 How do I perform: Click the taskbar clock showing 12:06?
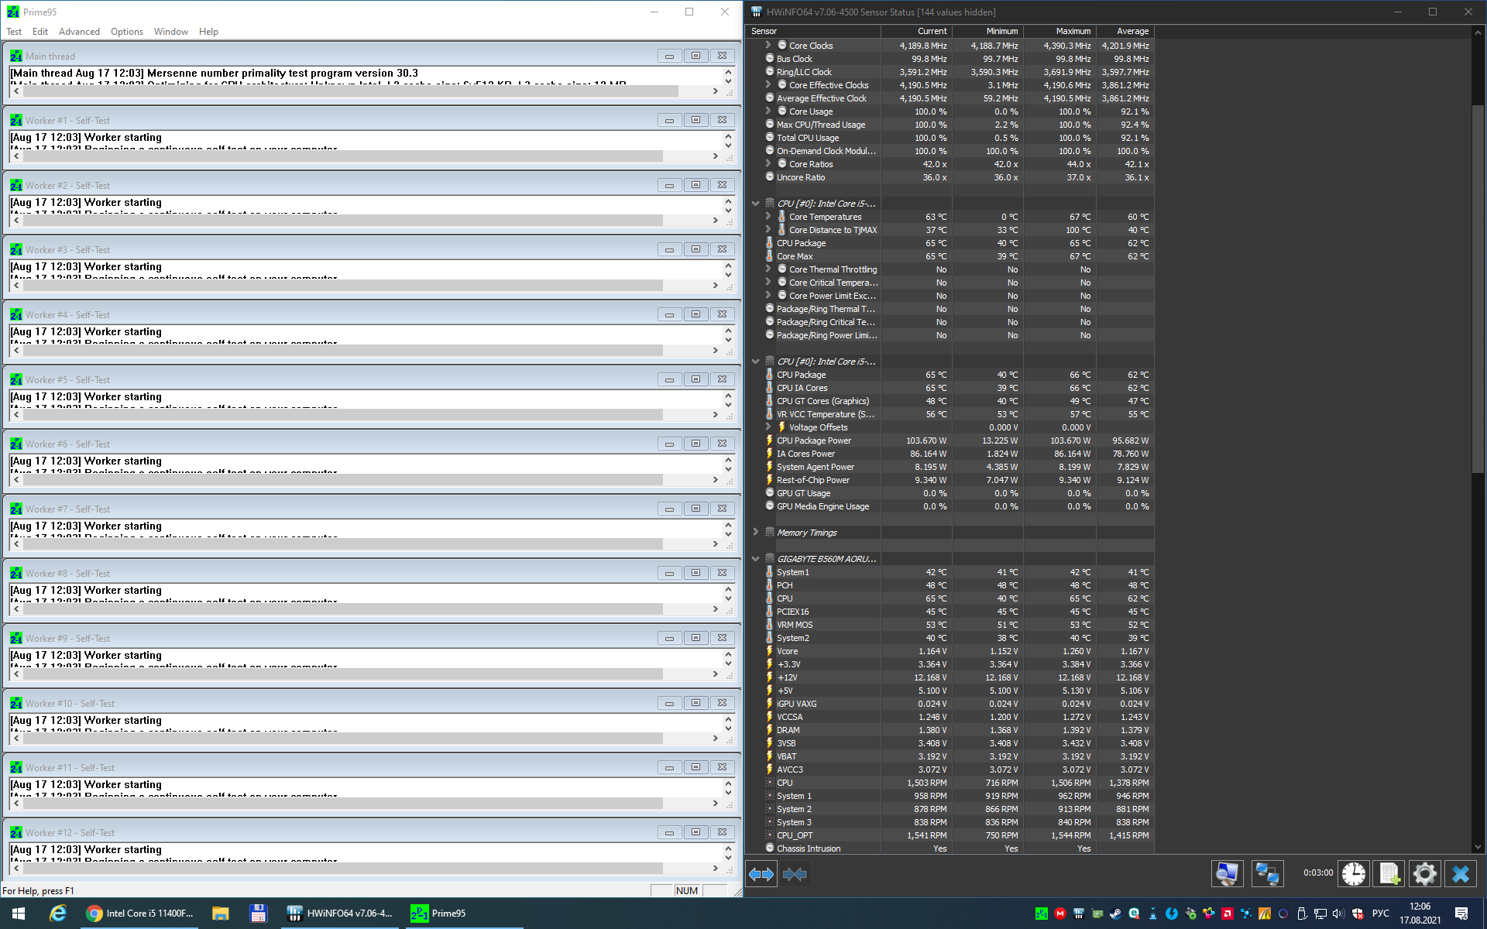point(1420,914)
